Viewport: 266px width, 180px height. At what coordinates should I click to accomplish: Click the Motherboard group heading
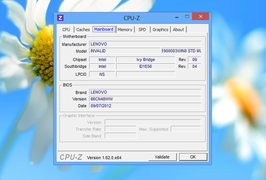(x=75, y=36)
